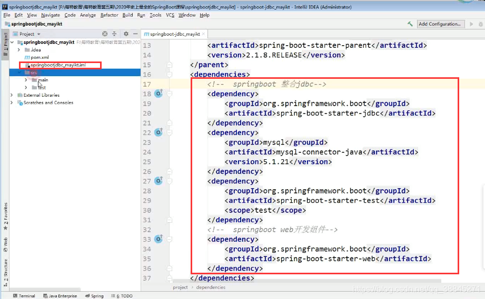Select the src folder in tree
Viewport: 485px width, 299px height.
(75, 73)
